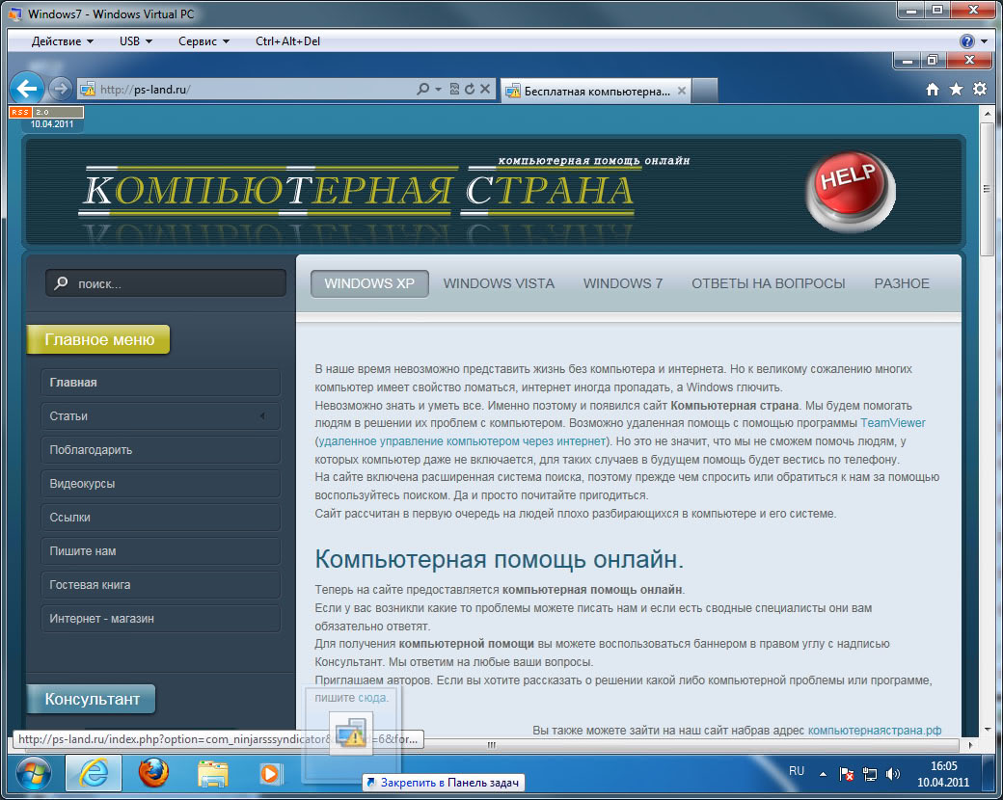
Task: Open the address bar dropdown arrow
Action: coord(438,90)
